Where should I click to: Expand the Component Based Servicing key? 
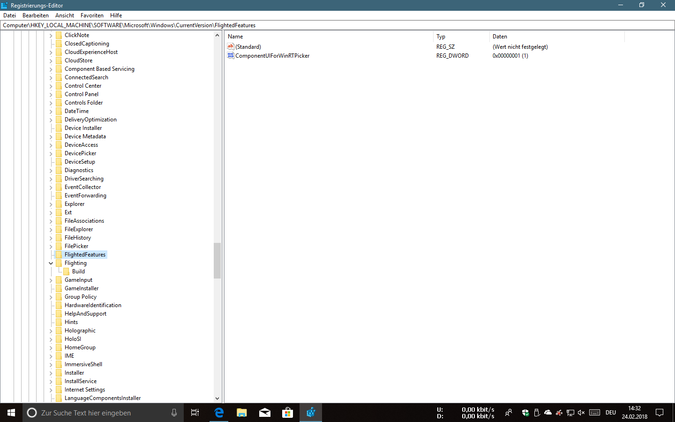(x=51, y=69)
